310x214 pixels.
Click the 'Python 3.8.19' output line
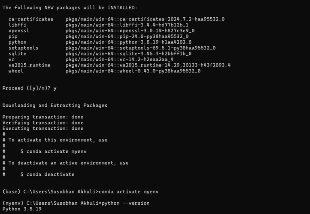[22, 209]
